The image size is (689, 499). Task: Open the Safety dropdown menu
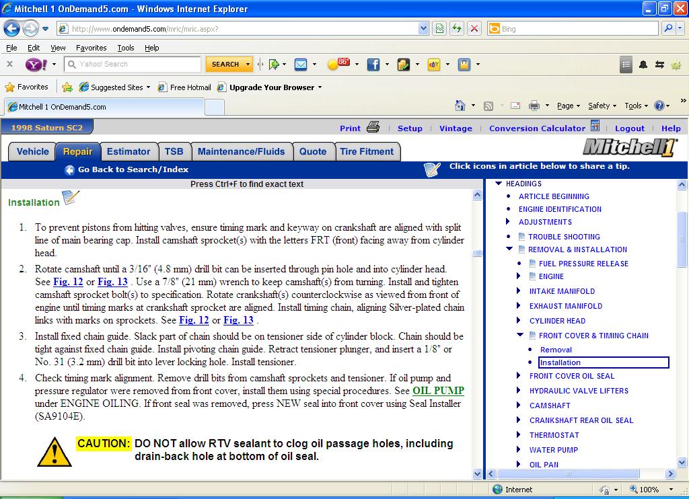click(x=602, y=106)
